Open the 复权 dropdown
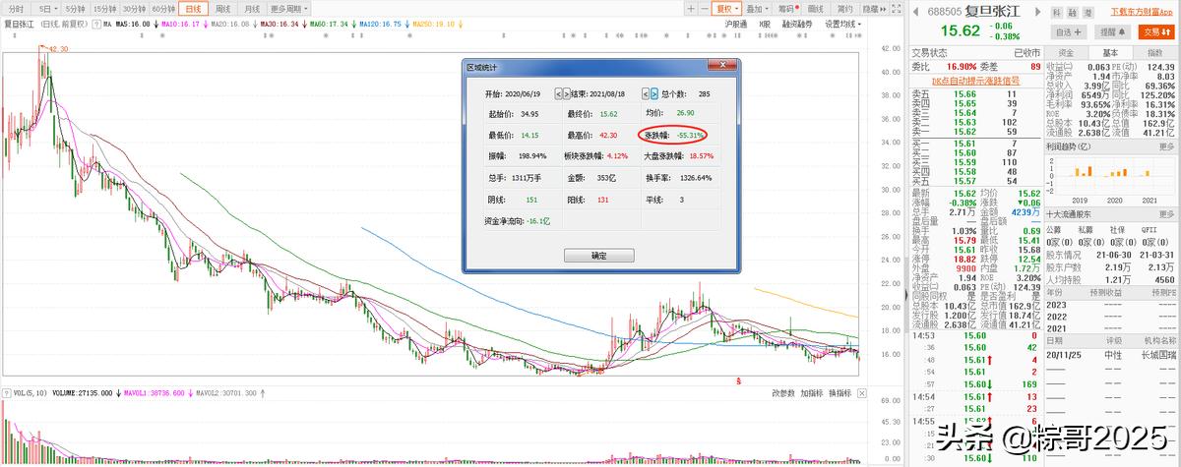Image resolution: width=1181 pixels, height=467 pixels. click(x=725, y=9)
